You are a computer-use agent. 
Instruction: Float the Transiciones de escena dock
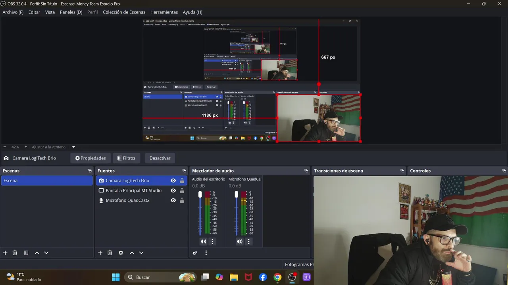(x=402, y=171)
